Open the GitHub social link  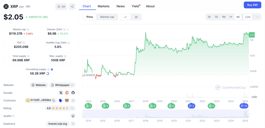[x=73, y=93]
